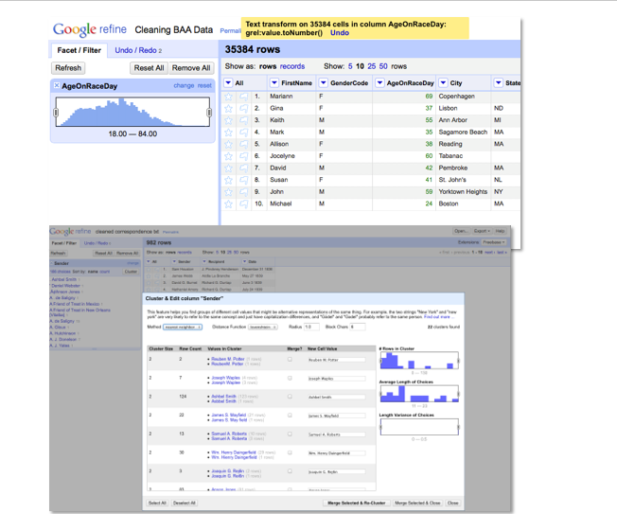Screen dimensions: 617x514
Task: Star the Mark row
Action: point(228,133)
